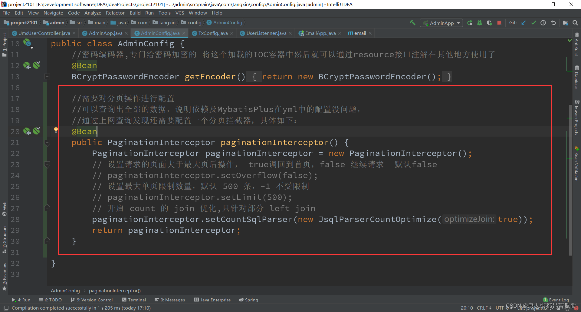This screenshot has height=312, width=581.
Task: Click Search Everywhere magnifier icon
Action: point(575,23)
